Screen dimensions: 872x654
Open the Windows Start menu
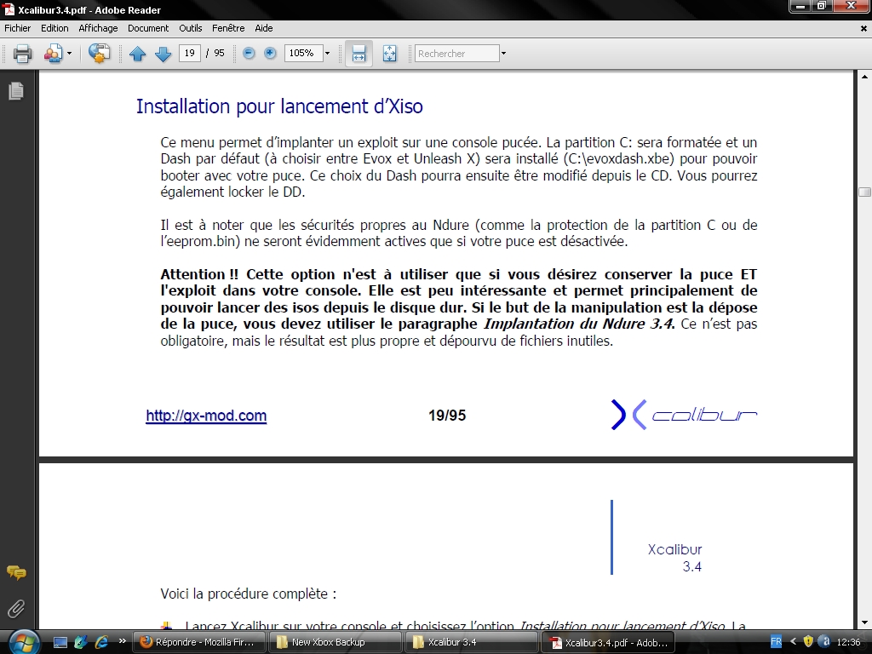coord(23,642)
